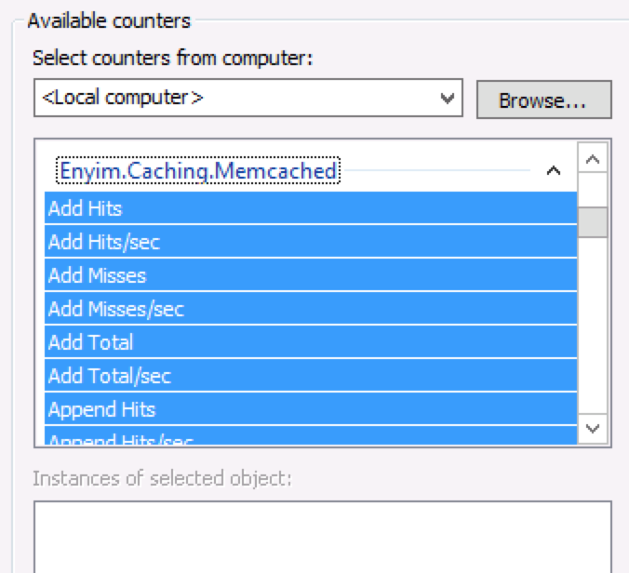The height and width of the screenshot is (573, 629).
Task: Click the counter list scroll down arrow
Action: [x=593, y=428]
